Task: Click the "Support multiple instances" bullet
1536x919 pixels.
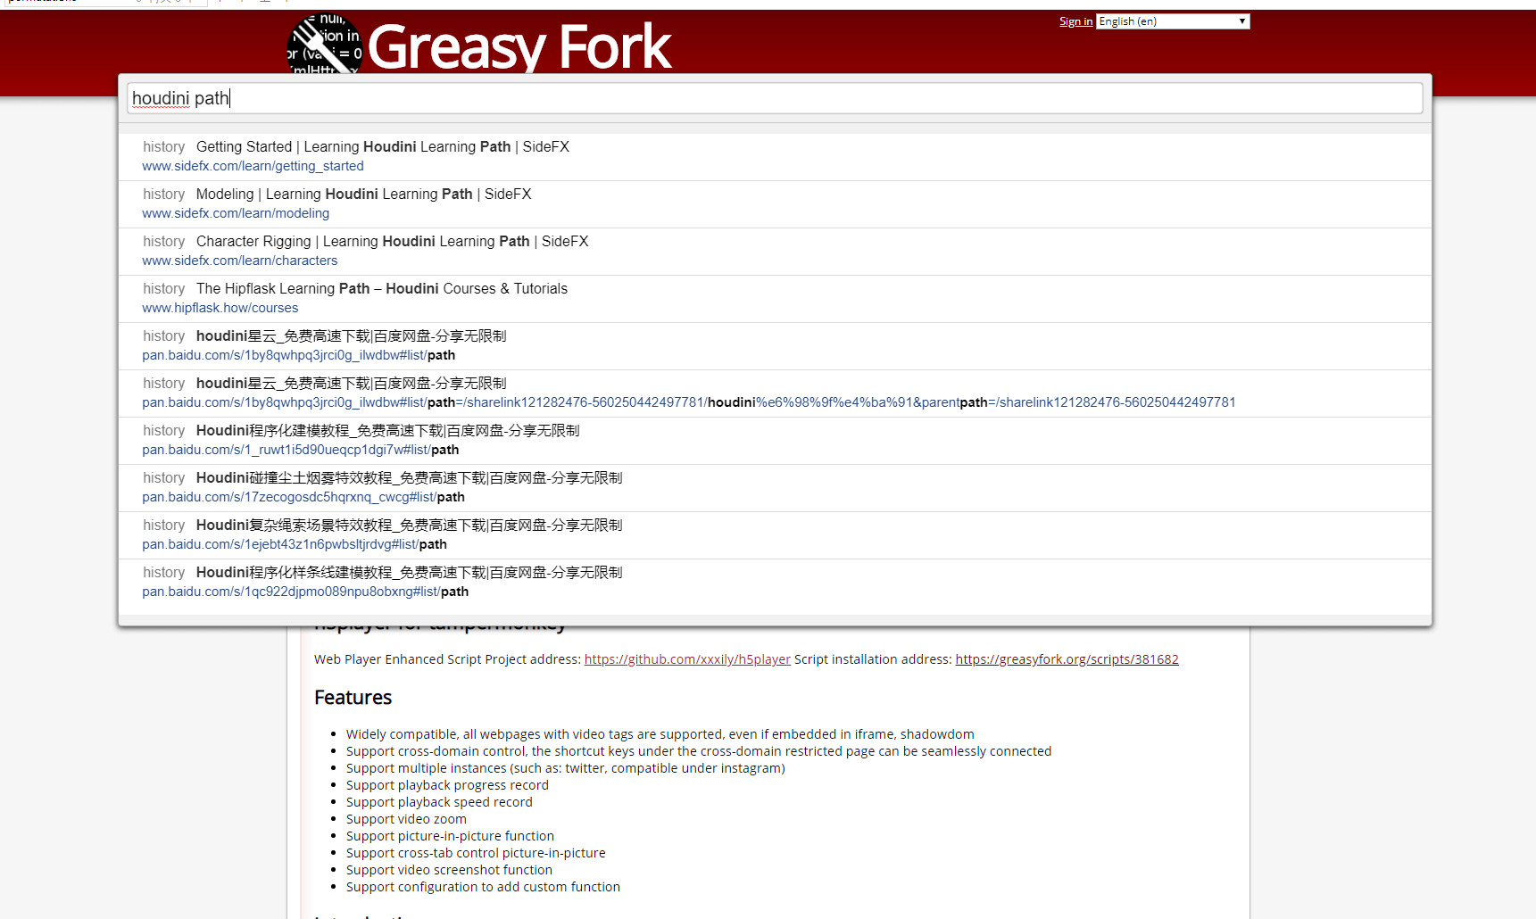Action: coord(566,768)
